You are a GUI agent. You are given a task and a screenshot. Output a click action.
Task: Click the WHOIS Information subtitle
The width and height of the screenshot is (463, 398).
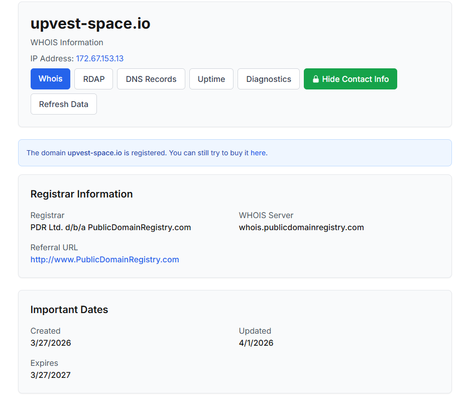click(x=67, y=42)
